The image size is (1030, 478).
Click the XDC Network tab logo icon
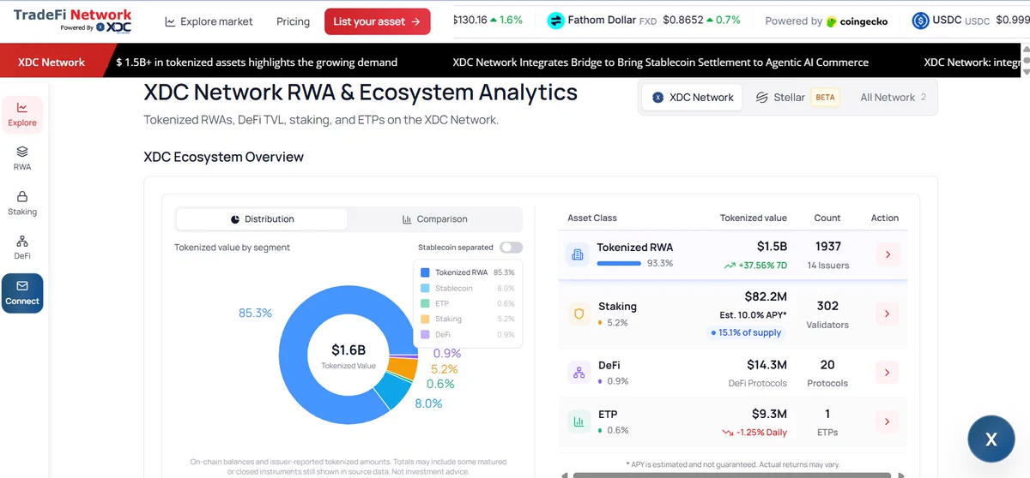(658, 98)
